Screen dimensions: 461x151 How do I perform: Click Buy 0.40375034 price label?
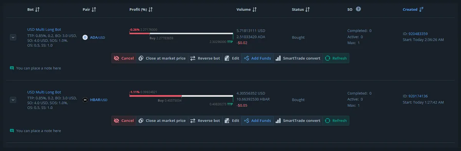(170, 100)
